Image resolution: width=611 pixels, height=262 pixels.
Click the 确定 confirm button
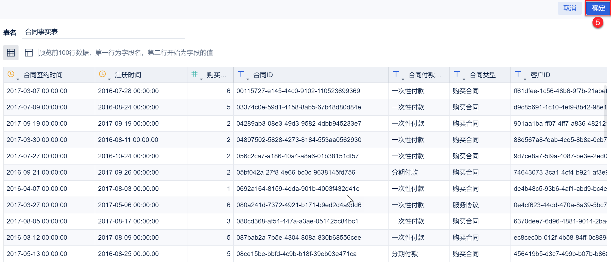click(598, 8)
